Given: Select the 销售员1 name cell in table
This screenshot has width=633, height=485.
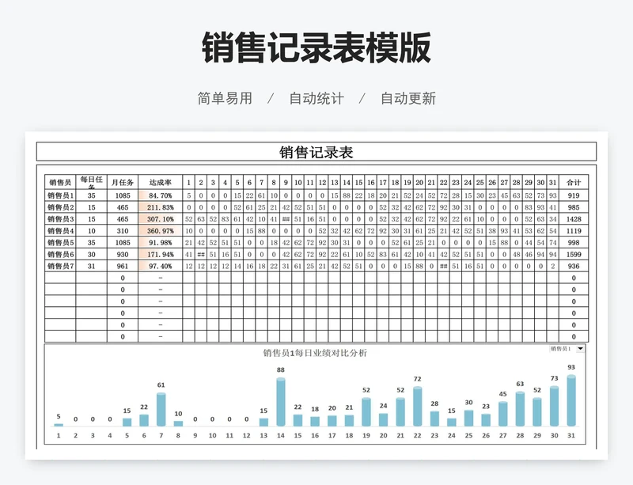Looking at the screenshot, I should pos(60,195).
